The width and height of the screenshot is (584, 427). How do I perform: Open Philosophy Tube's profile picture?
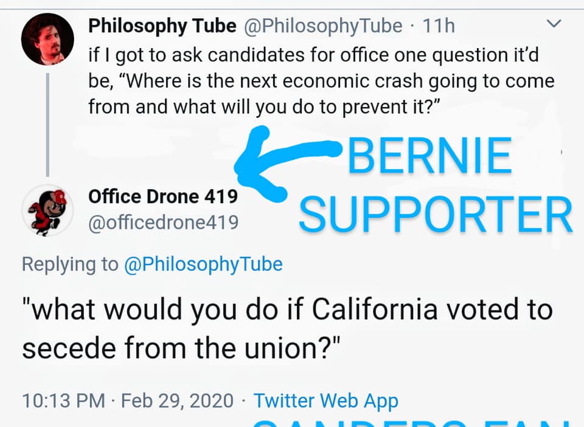47,40
